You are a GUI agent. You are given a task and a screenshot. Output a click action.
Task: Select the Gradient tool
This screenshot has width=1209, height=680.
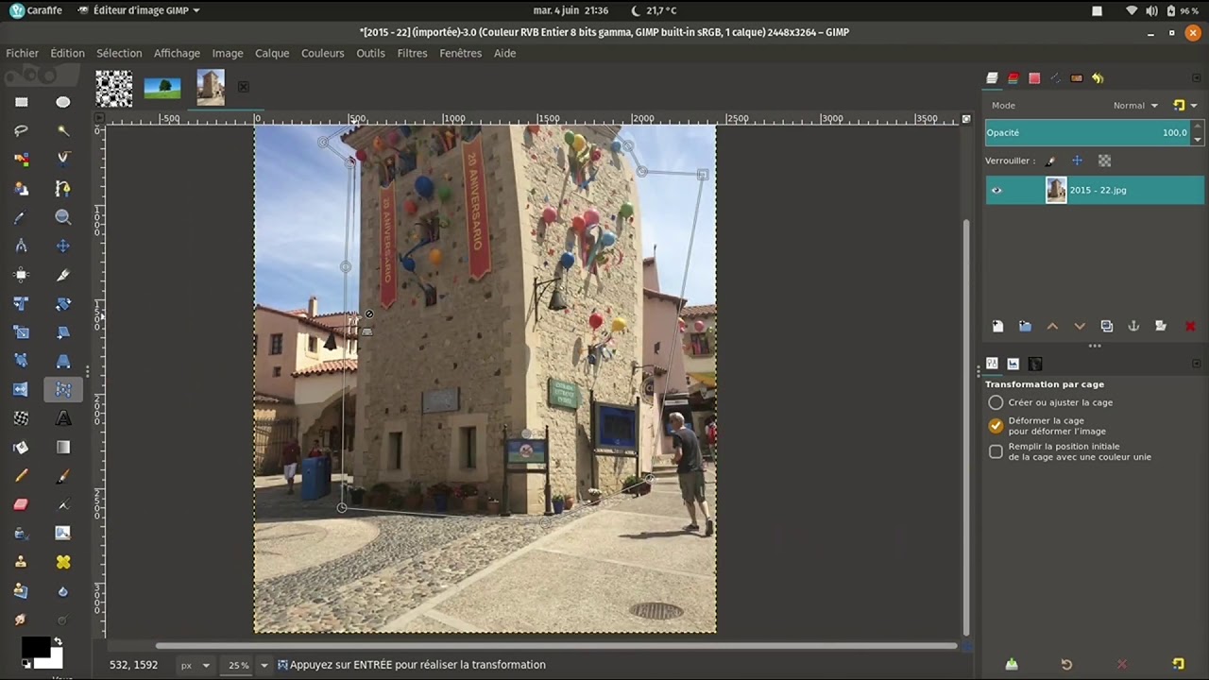63,447
